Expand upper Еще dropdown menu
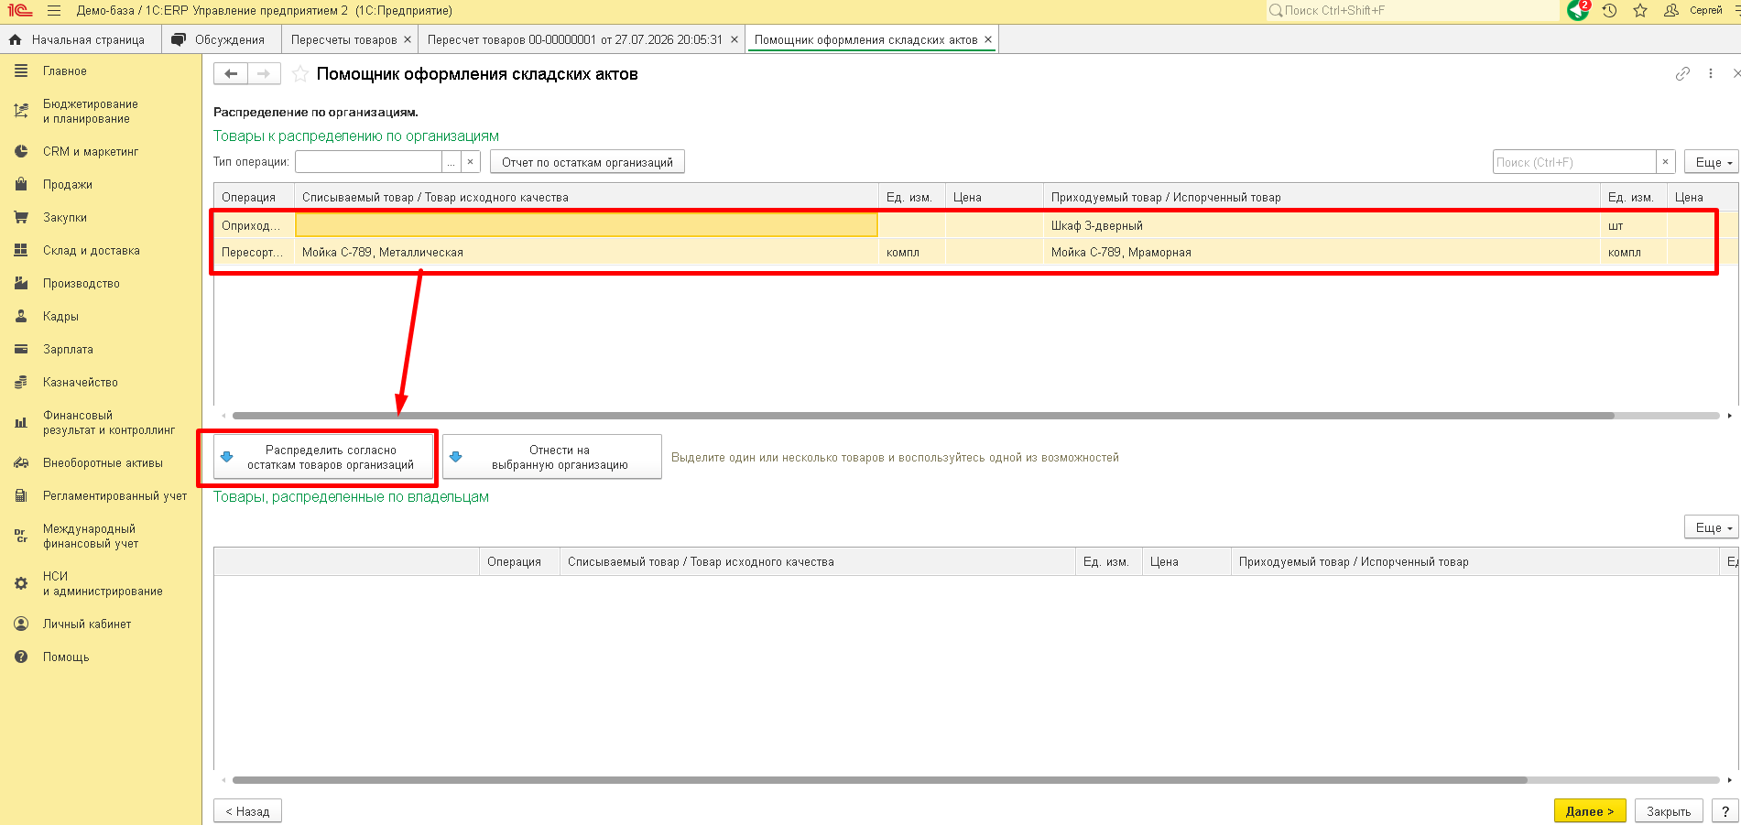Image resolution: width=1741 pixels, height=825 pixels. pos(1711,162)
